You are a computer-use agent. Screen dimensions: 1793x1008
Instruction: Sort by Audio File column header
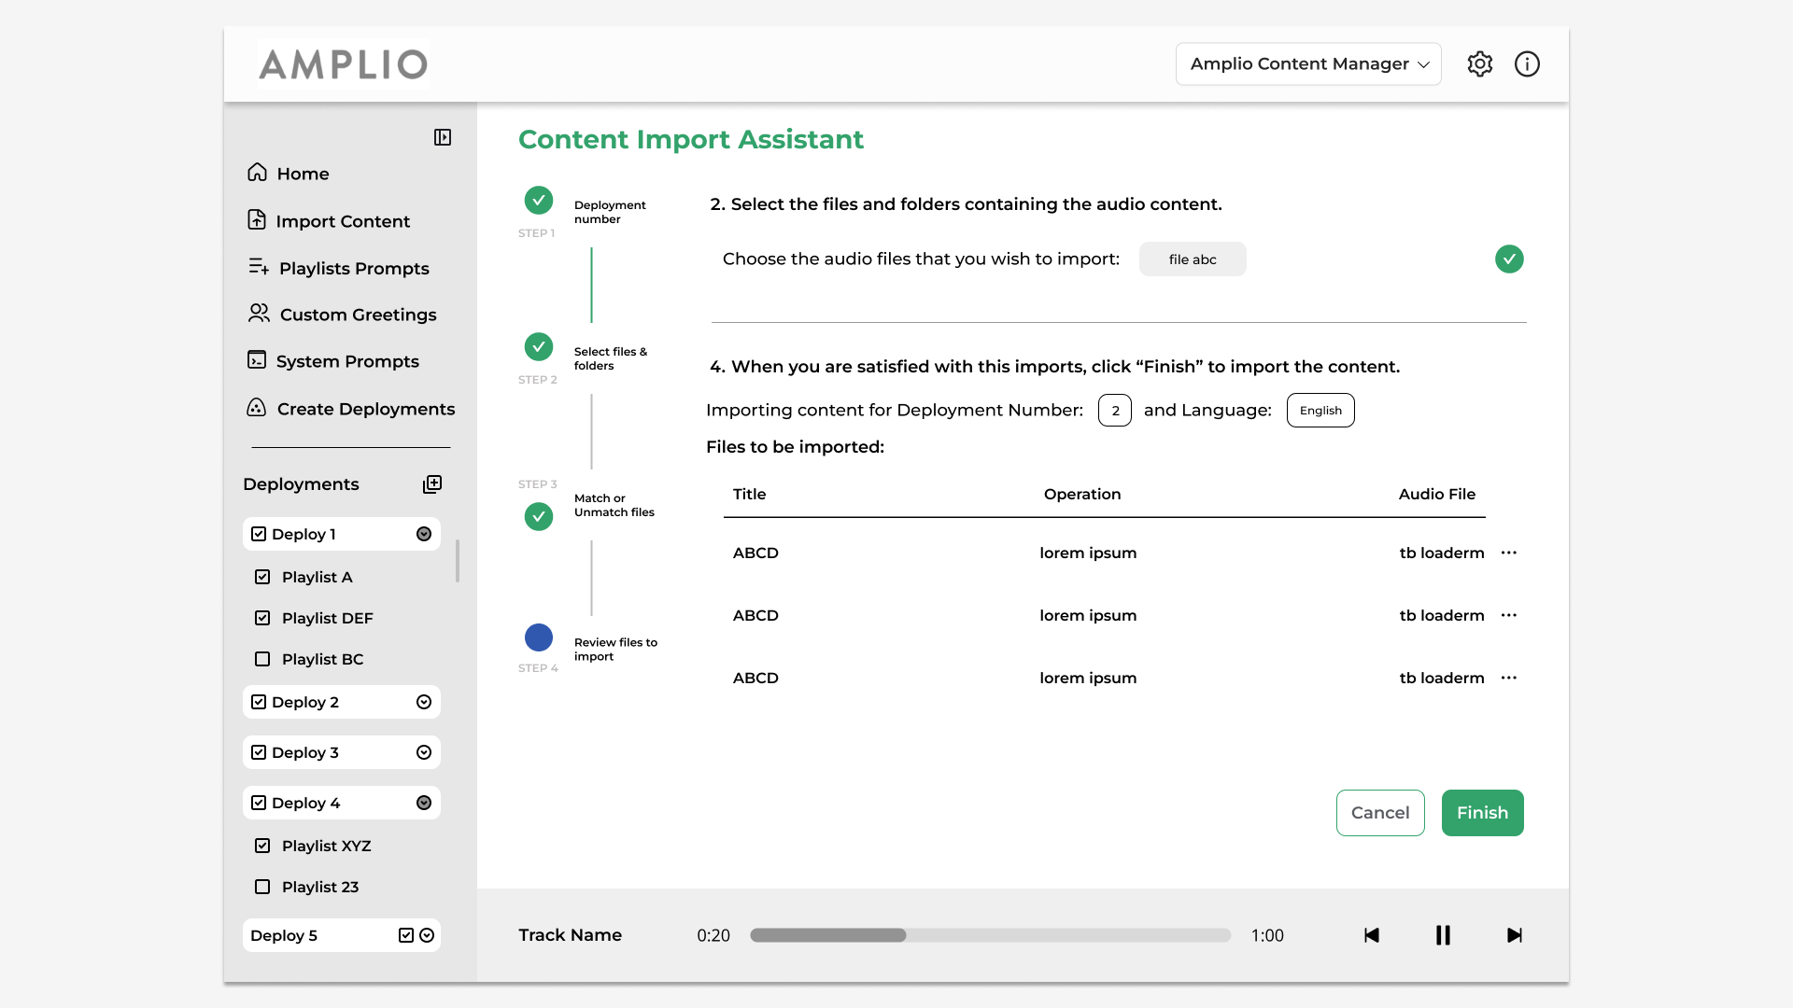(x=1437, y=494)
